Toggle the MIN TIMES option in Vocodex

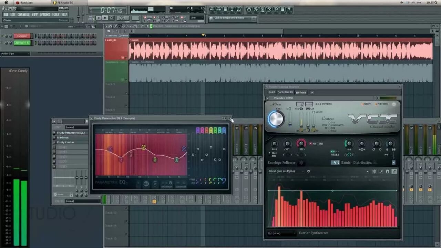tap(316, 144)
